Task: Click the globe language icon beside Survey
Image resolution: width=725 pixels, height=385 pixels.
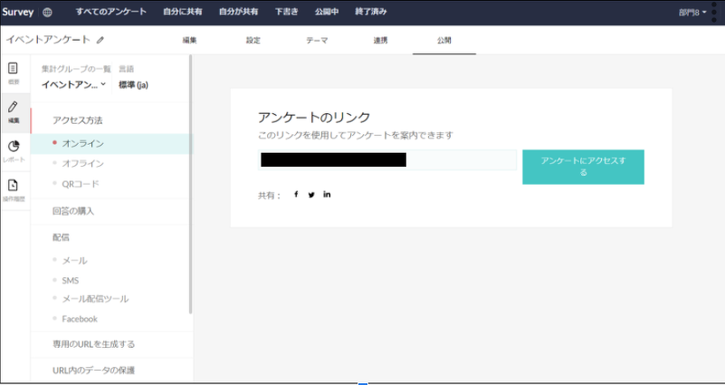Action: pos(47,12)
